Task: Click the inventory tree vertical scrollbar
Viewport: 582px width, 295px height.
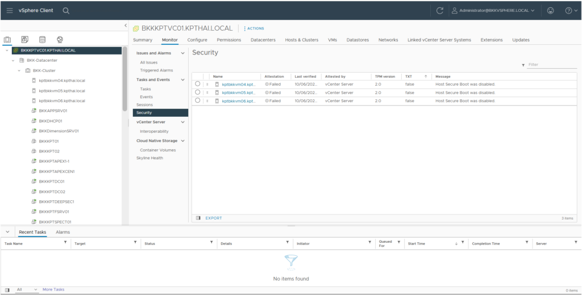Action: [x=124, y=79]
